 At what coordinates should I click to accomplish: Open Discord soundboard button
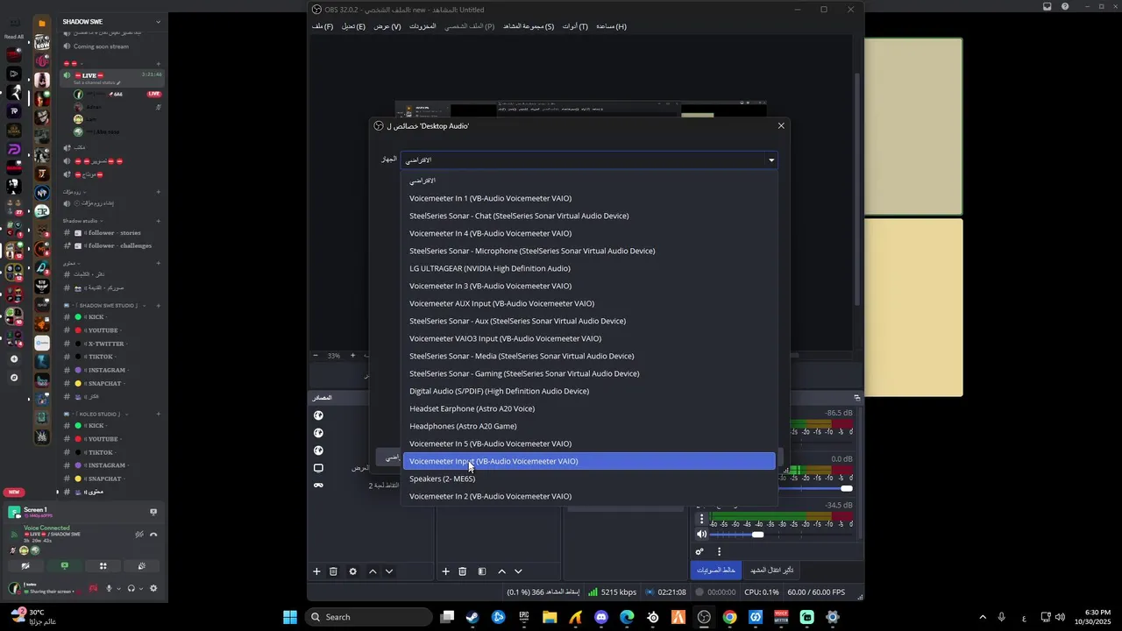tap(141, 566)
